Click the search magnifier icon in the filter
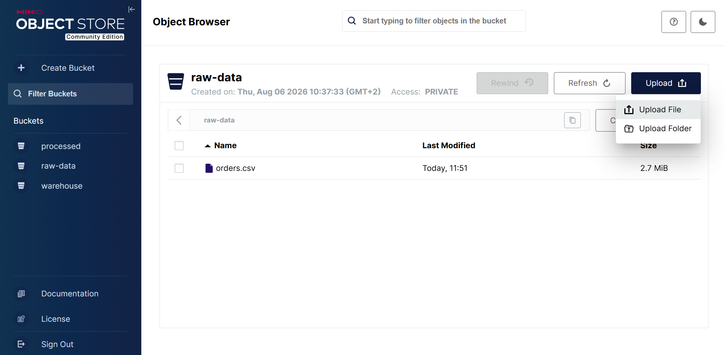This screenshot has width=724, height=355. [352, 21]
